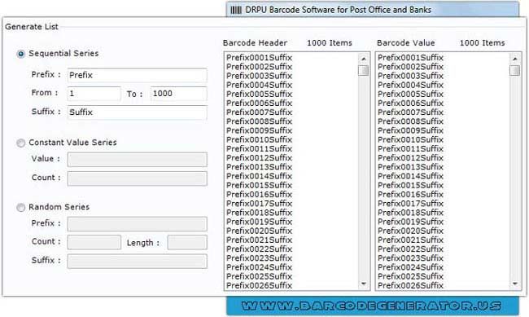Select the Constant Value Series option
The width and height of the screenshot is (529, 317).
(x=21, y=143)
